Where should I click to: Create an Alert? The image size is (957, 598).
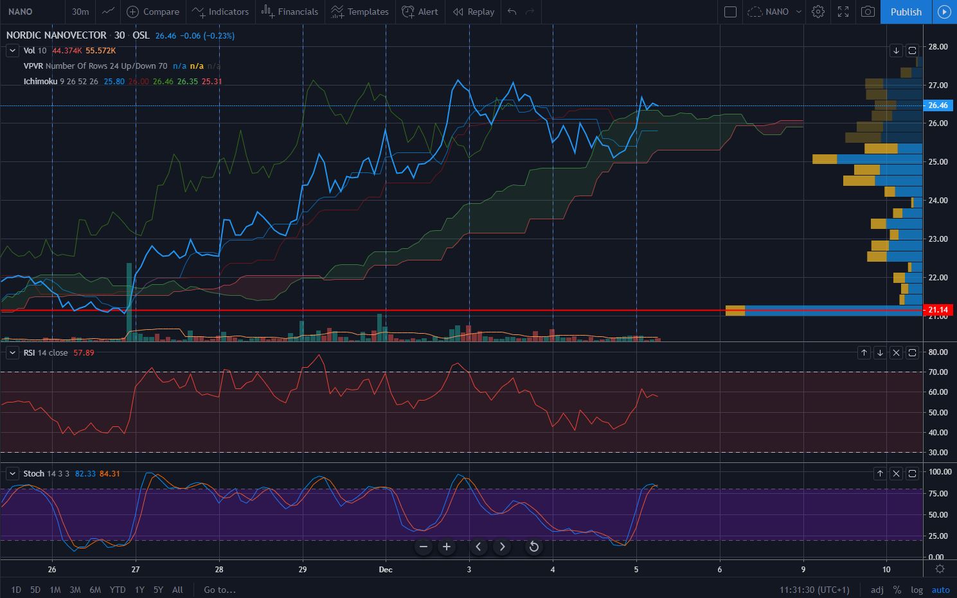pyautogui.click(x=420, y=12)
